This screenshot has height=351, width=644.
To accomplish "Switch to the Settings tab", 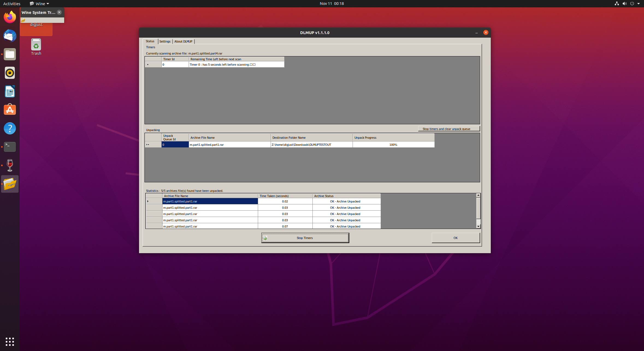I will (165, 41).
